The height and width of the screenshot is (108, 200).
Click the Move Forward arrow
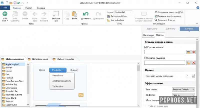(44, 14)
